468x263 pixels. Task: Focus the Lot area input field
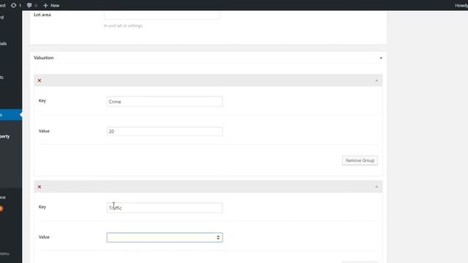(162, 15)
